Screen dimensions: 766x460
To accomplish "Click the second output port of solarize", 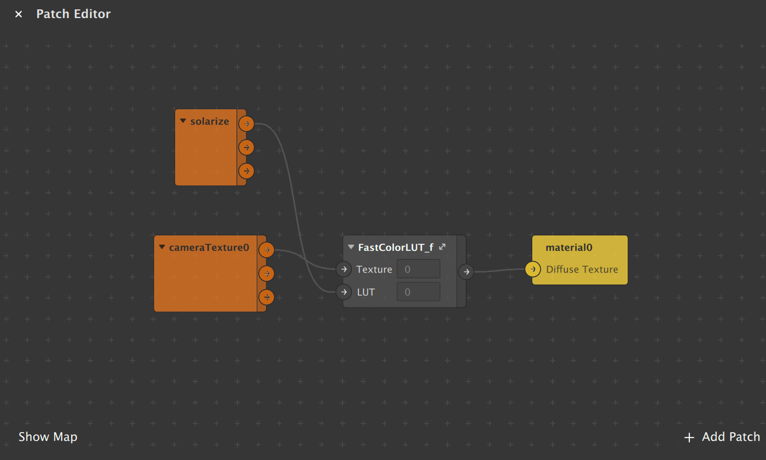I will coord(246,148).
